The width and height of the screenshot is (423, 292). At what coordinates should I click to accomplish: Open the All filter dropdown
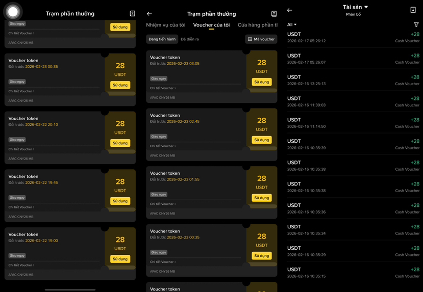pos(292,24)
